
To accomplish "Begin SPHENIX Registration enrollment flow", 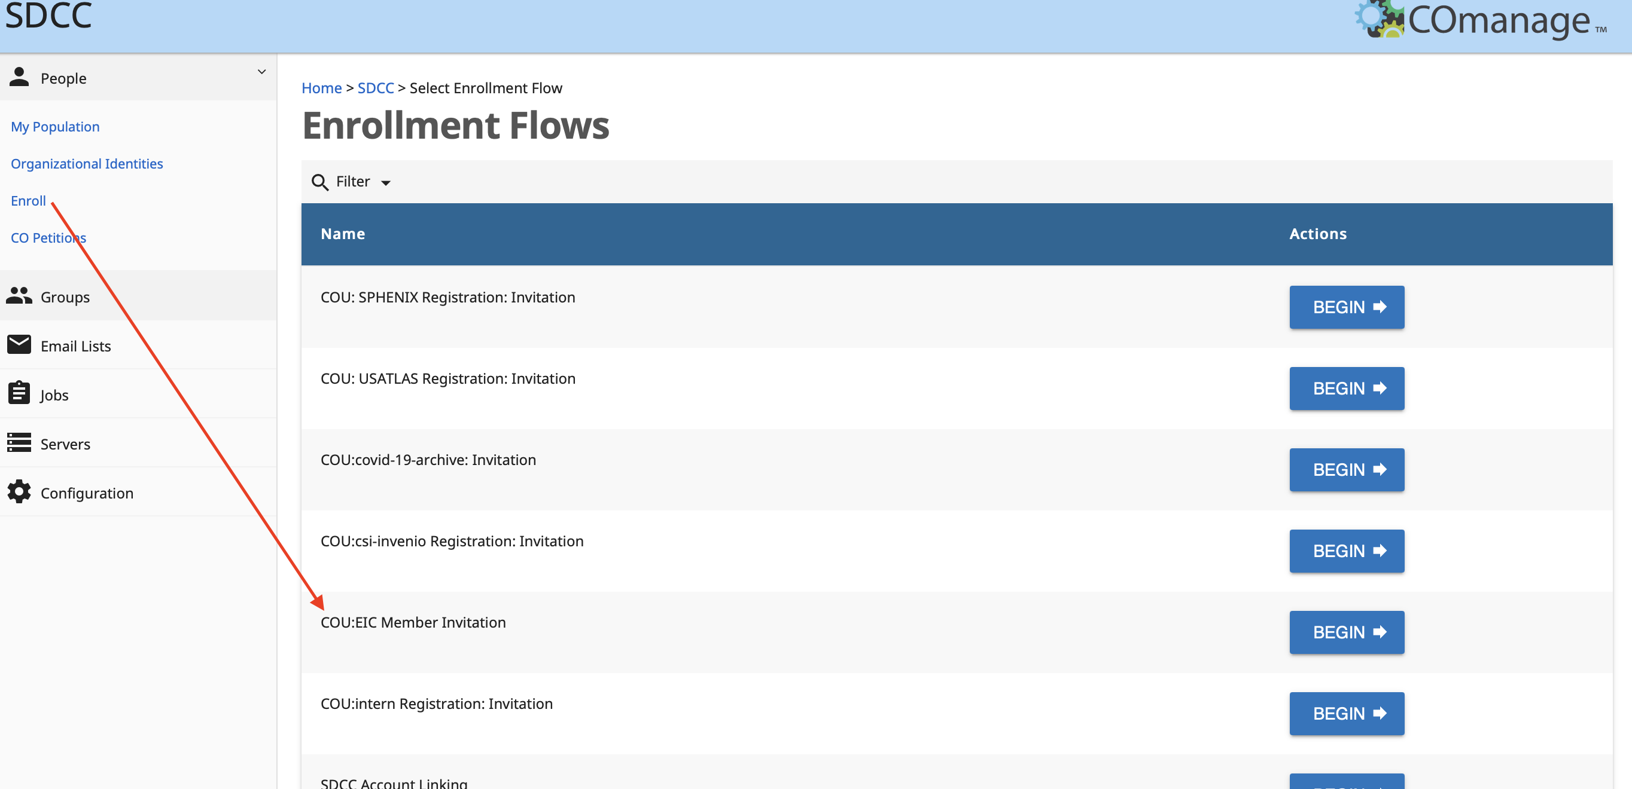I will [x=1346, y=307].
